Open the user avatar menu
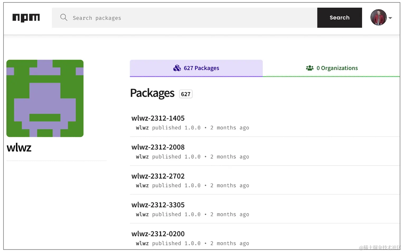The width and height of the screenshot is (403, 252). 378,17
